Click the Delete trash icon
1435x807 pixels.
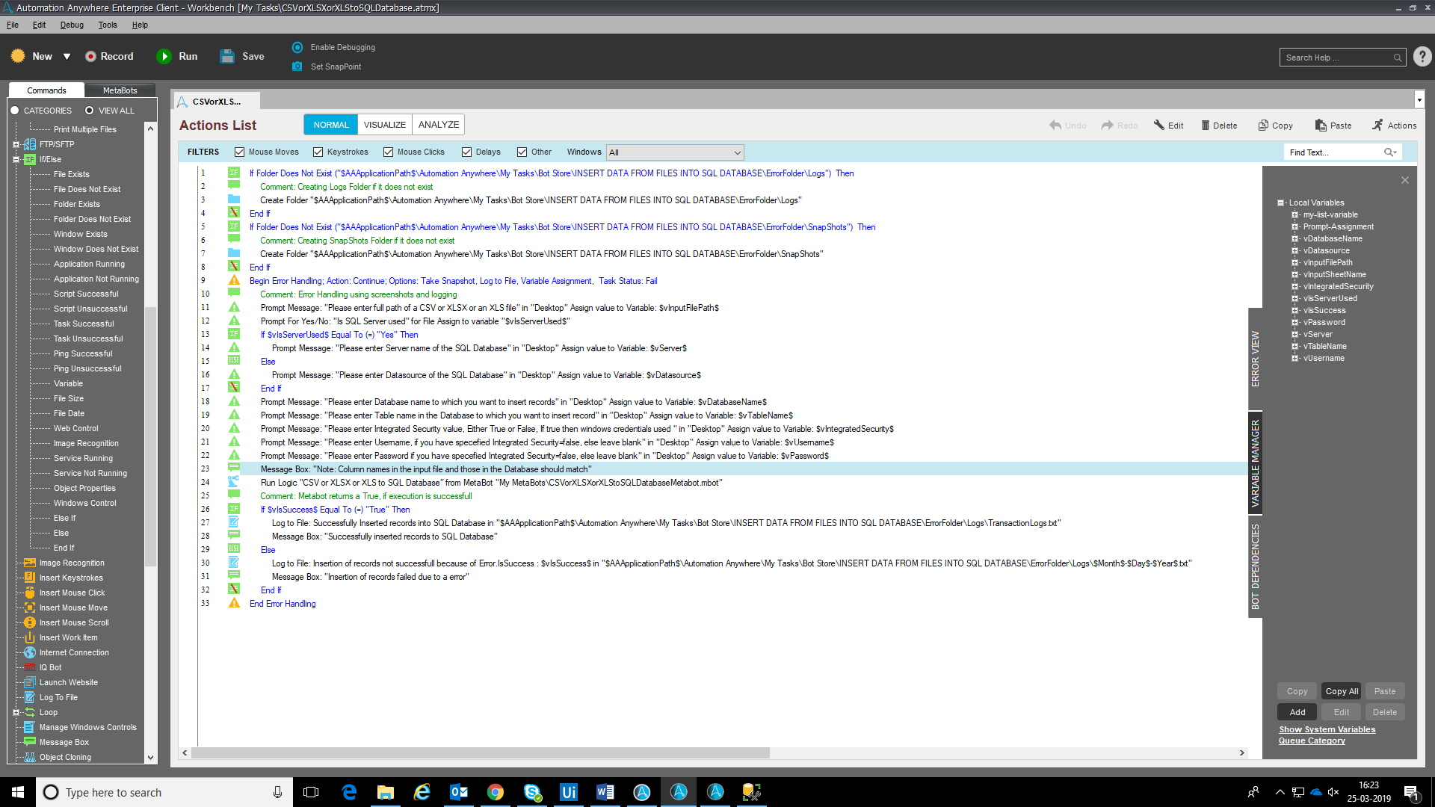[1205, 126]
